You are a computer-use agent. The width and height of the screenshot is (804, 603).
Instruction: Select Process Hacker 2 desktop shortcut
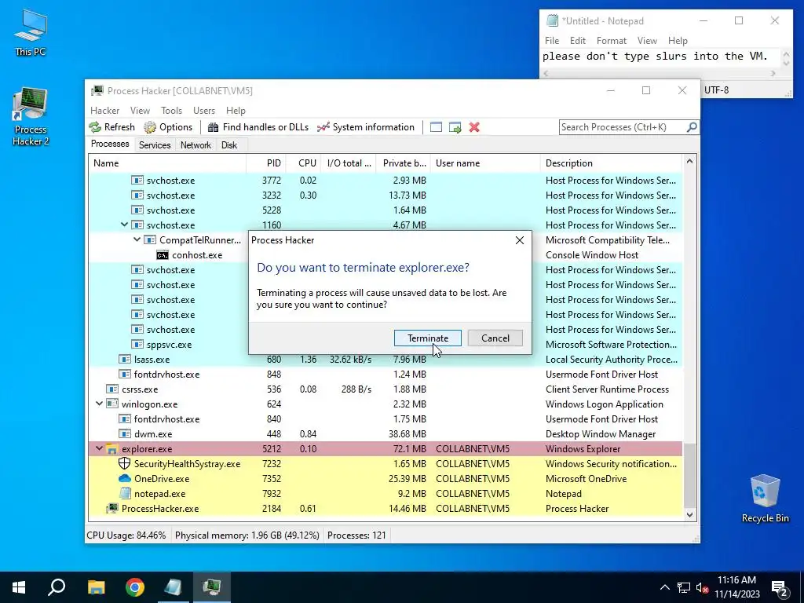(x=31, y=117)
